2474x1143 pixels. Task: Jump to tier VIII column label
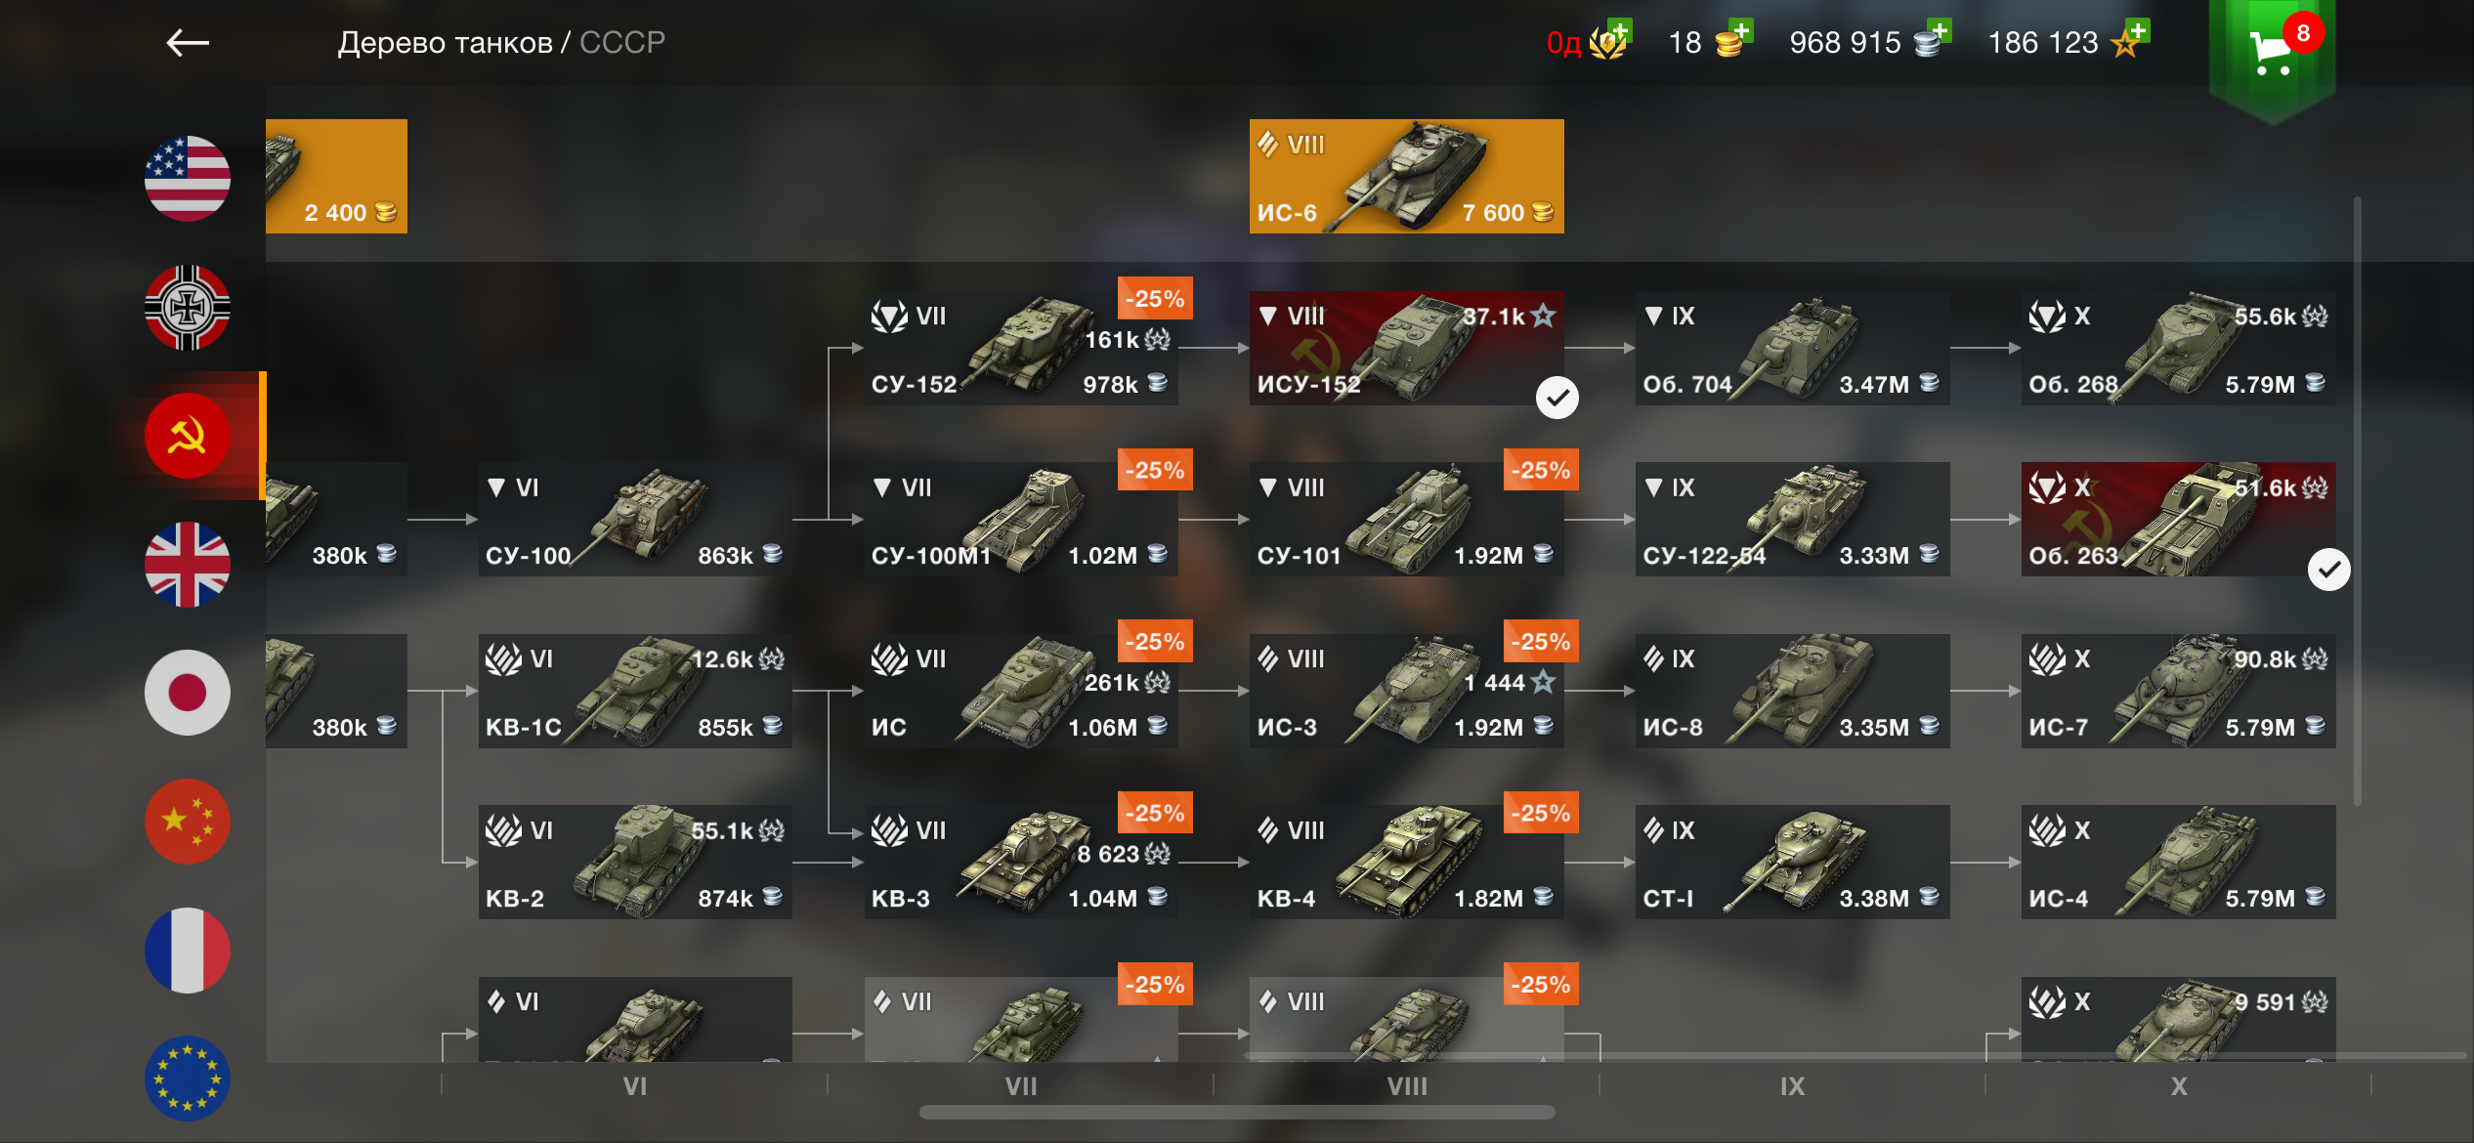coord(1407,1086)
